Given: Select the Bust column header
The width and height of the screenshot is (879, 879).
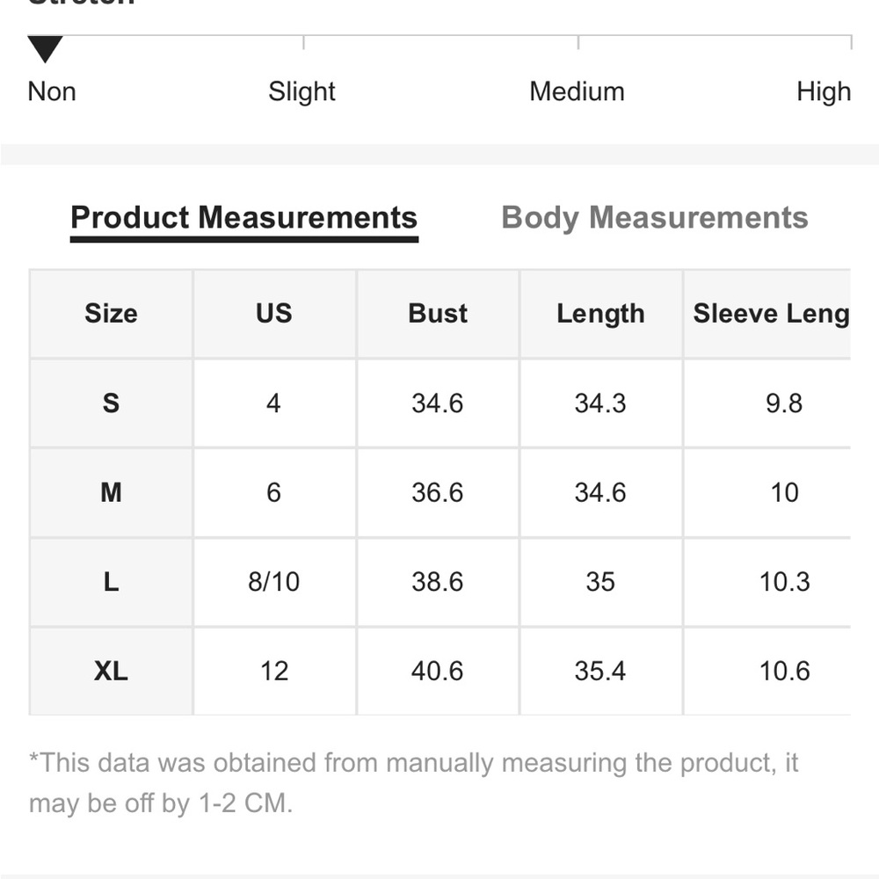Looking at the screenshot, I should pyautogui.click(x=437, y=314).
